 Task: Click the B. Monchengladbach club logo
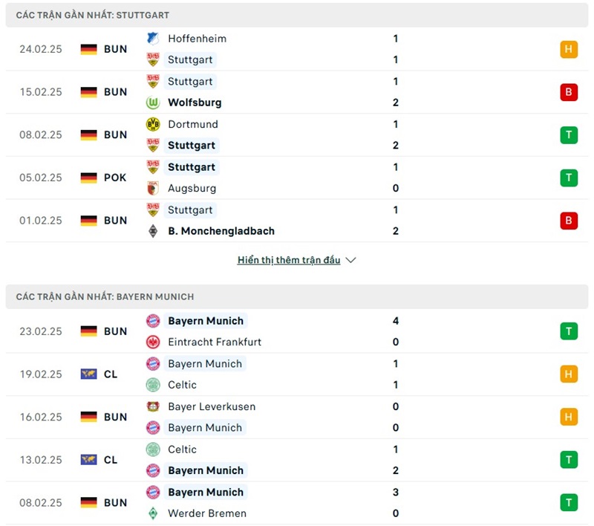[x=153, y=231]
